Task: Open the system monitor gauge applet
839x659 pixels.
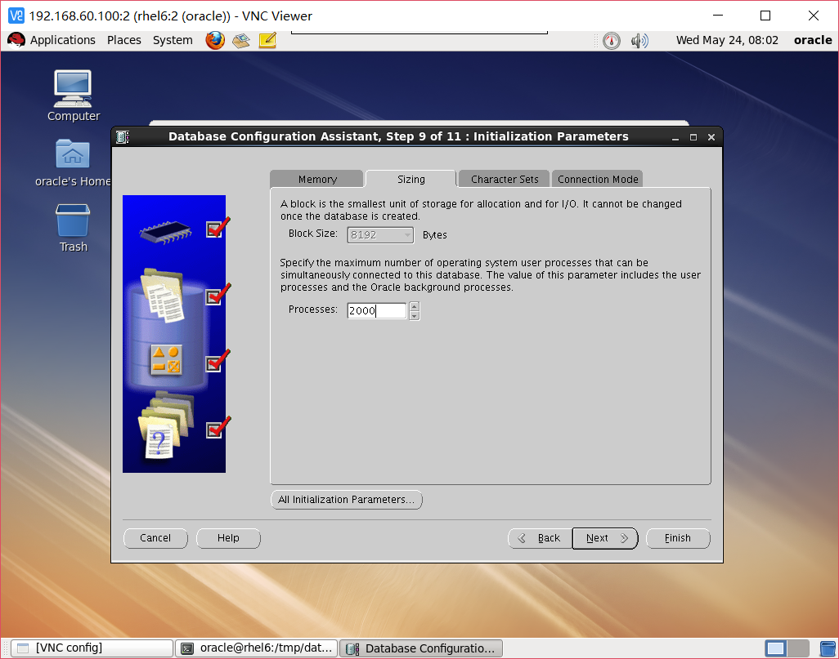Action: coord(612,40)
